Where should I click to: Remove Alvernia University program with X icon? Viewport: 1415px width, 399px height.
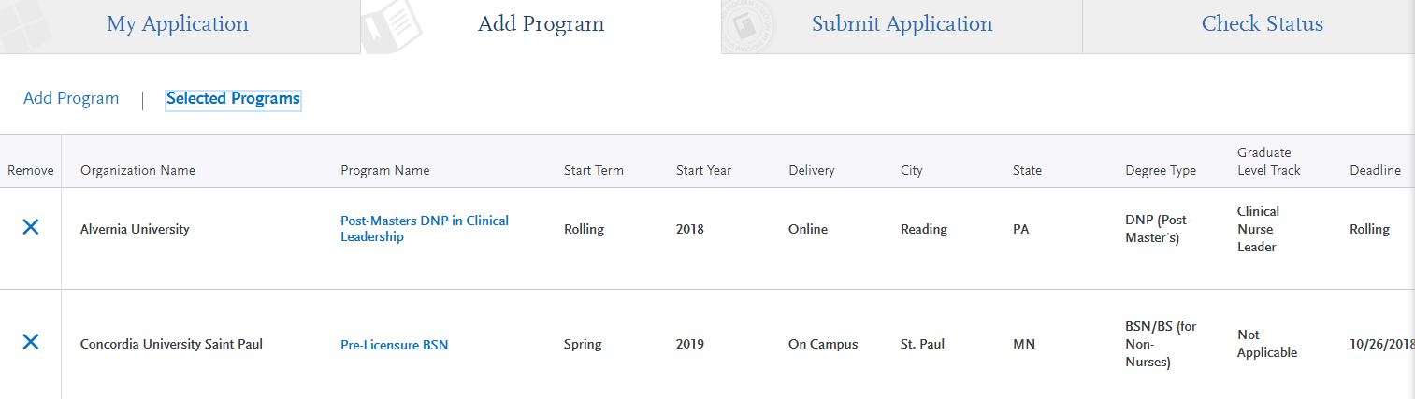coord(30,227)
